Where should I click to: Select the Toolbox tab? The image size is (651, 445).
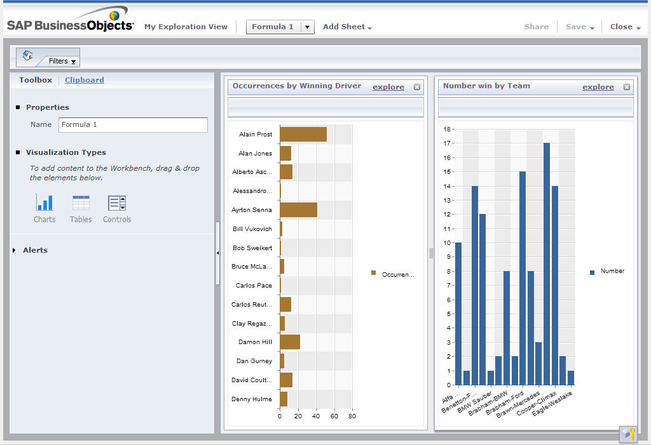(36, 80)
